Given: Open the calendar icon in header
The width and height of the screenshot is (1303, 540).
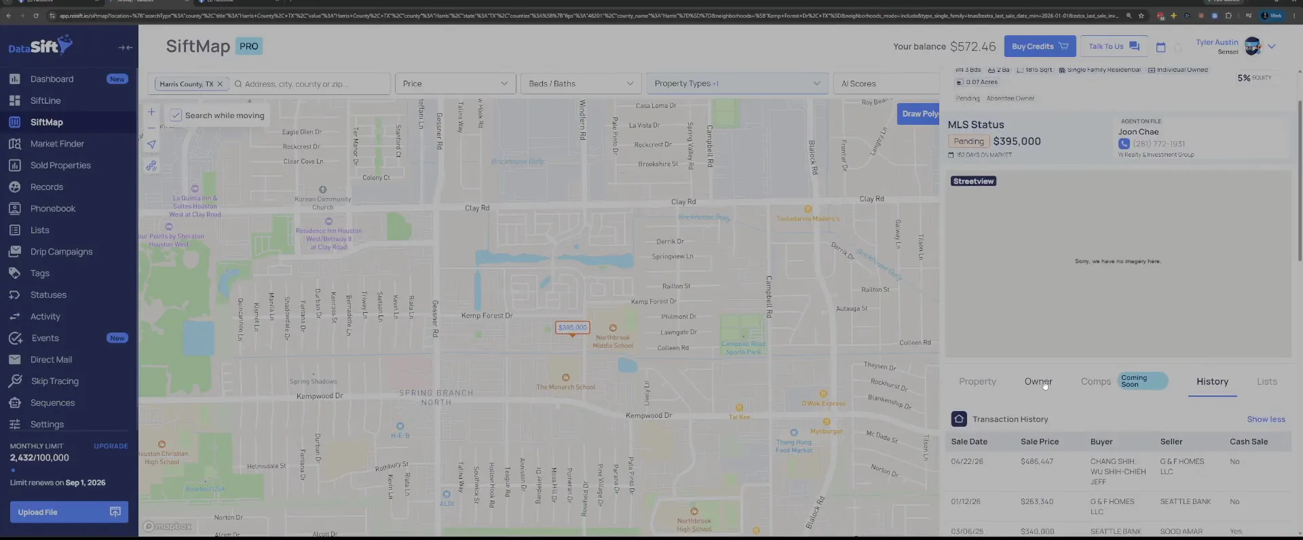Looking at the screenshot, I should (x=1160, y=47).
